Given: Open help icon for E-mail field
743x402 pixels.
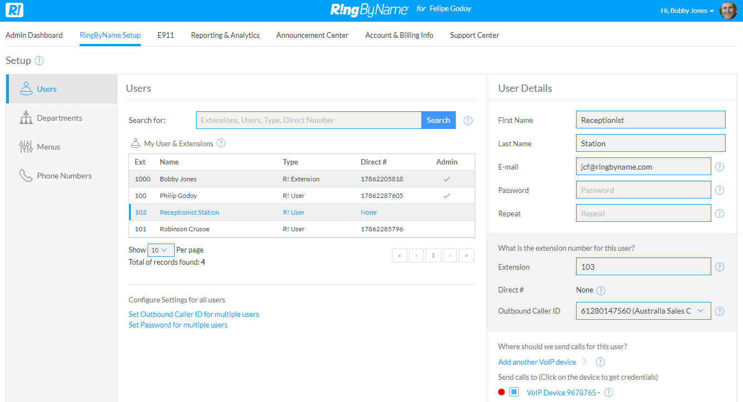Looking at the screenshot, I should pos(720,167).
